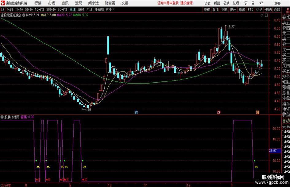The width and height of the screenshot is (290, 187).
Task: Click MA5: 5.21 indicator value
Action: tap(33, 15)
